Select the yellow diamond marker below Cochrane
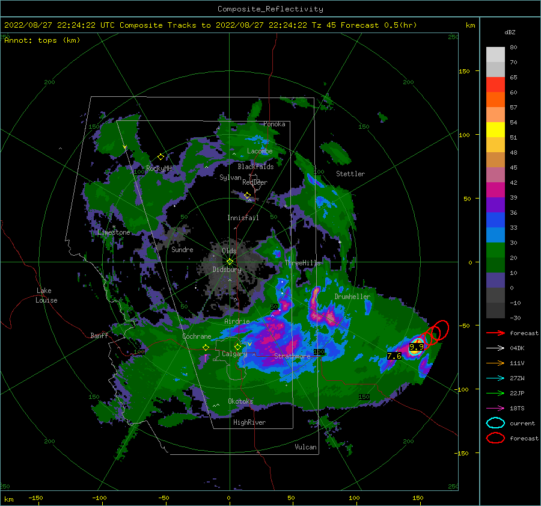This screenshot has width=541, height=506. click(206, 347)
